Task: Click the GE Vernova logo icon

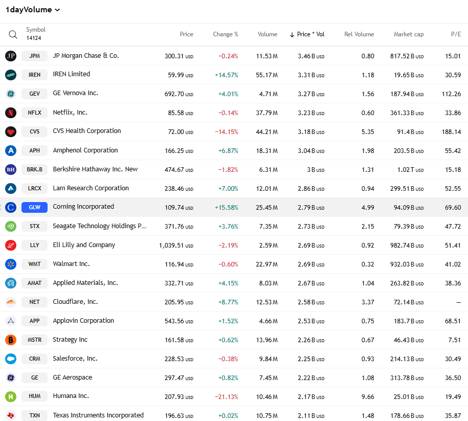Action: pyautogui.click(x=11, y=94)
